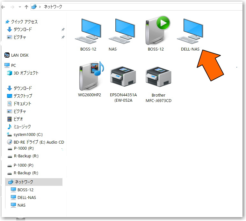The width and height of the screenshot is (246, 221).
Task: Open system1000 (C:) drive
Action: (25, 135)
